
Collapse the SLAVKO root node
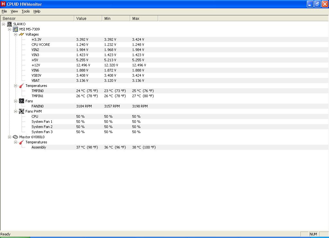[x=3, y=24]
